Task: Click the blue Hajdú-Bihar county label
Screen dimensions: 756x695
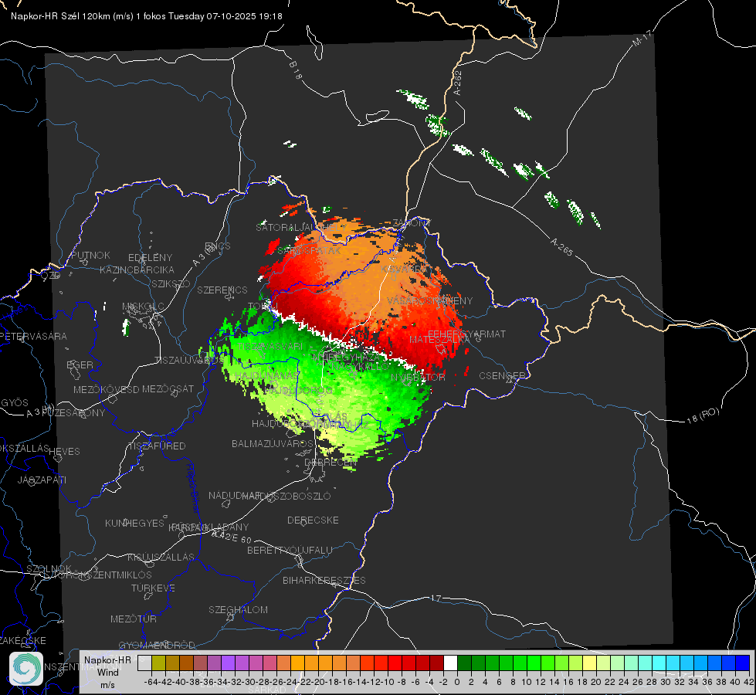Action: (x=193, y=488)
